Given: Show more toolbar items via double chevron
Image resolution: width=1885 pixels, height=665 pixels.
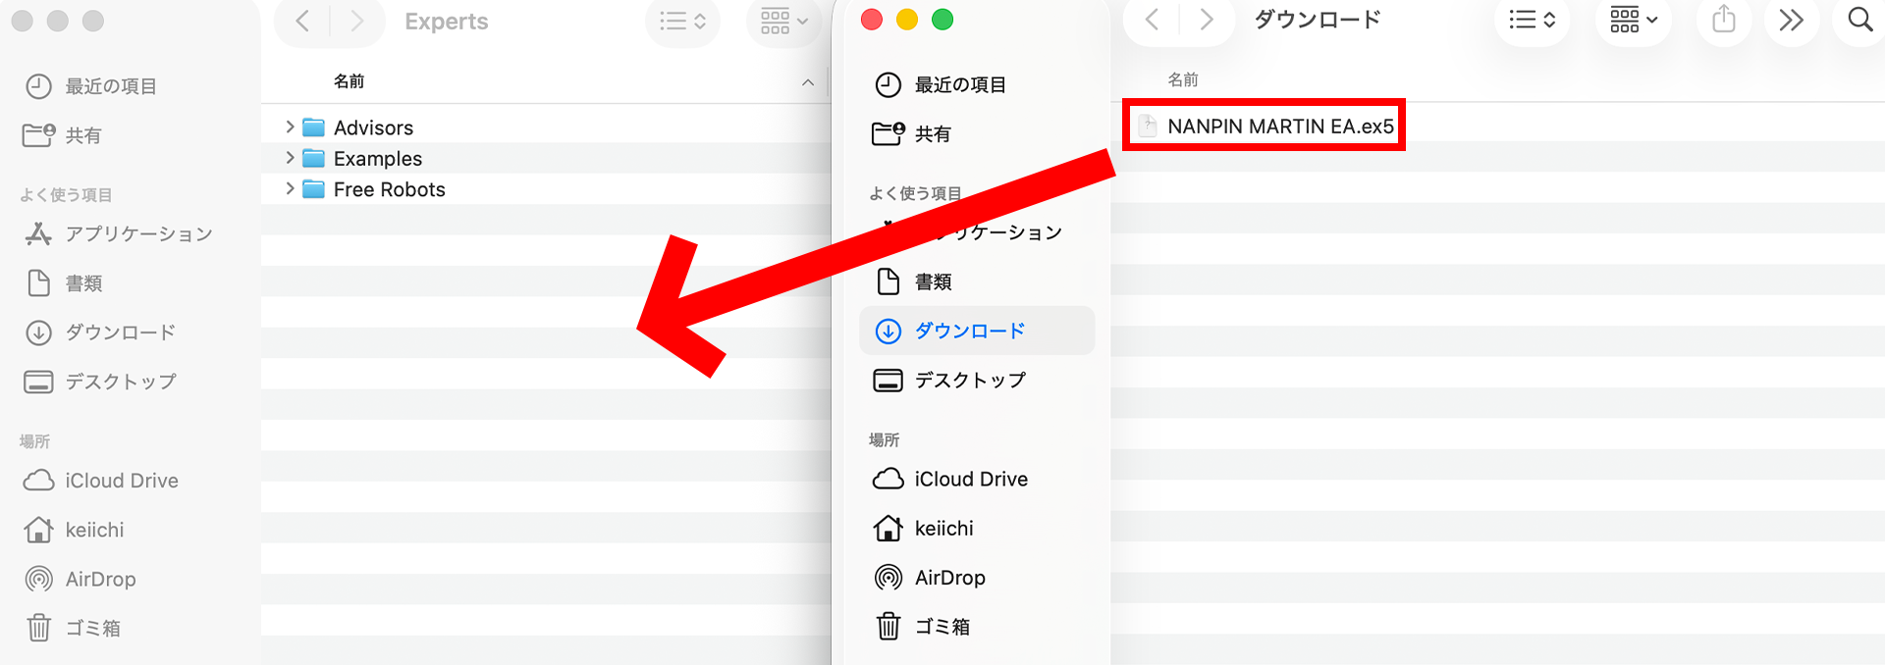Looking at the screenshot, I should tap(1791, 20).
